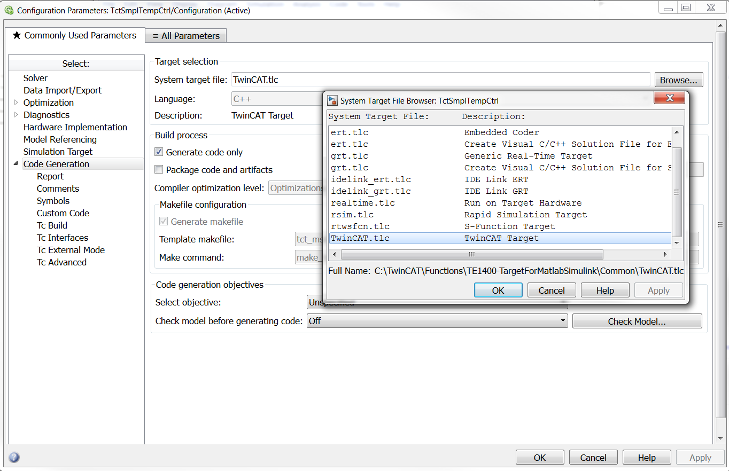Select the ert.tlc Embedded Coder row
Viewport: 729px width, 471px height.
500,132
